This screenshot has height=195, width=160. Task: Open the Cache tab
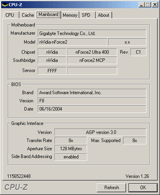click(x=28, y=15)
